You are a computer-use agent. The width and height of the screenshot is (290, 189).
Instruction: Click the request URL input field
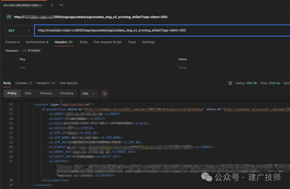coord(162,30)
